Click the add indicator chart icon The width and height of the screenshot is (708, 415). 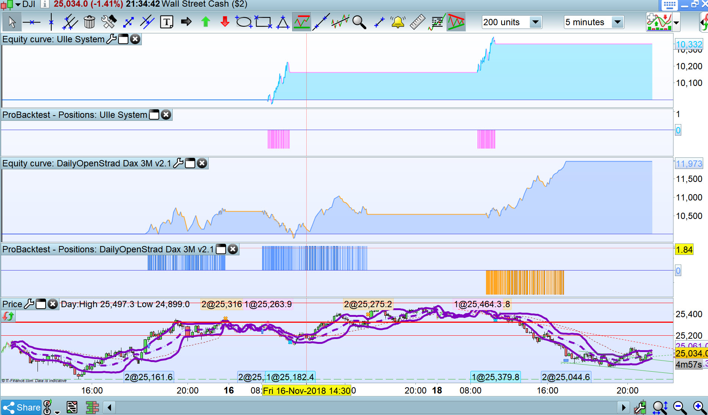(x=659, y=22)
